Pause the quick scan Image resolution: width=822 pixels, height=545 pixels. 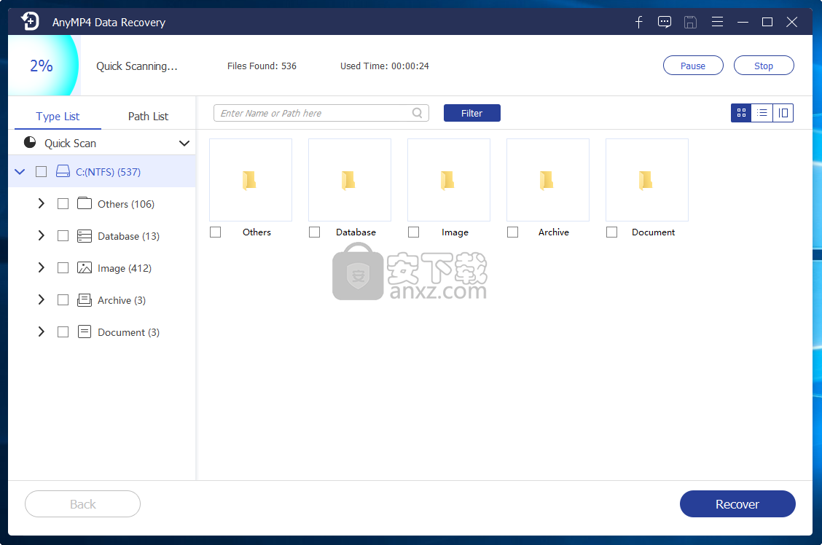click(692, 65)
